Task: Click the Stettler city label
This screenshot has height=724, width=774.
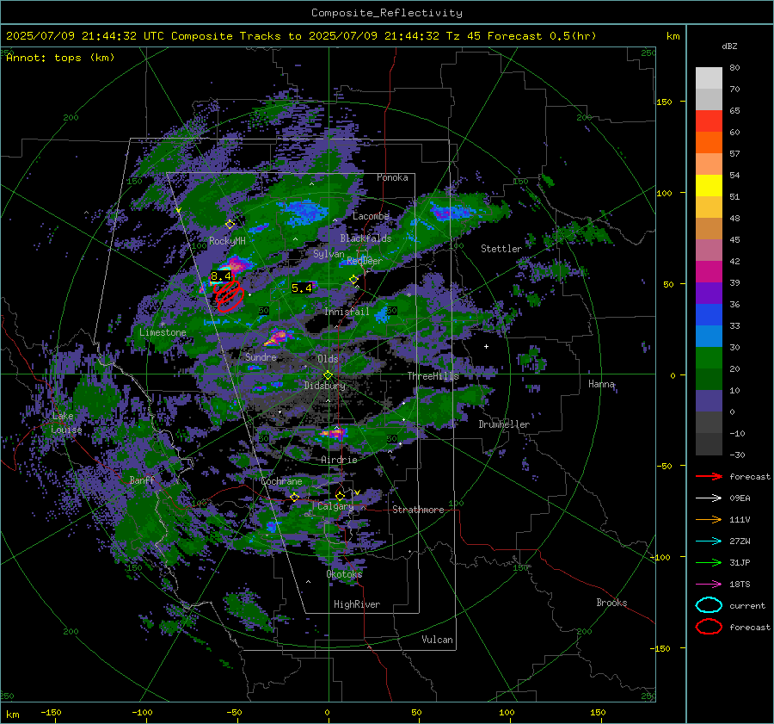Action: pyautogui.click(x=501, y=249)
